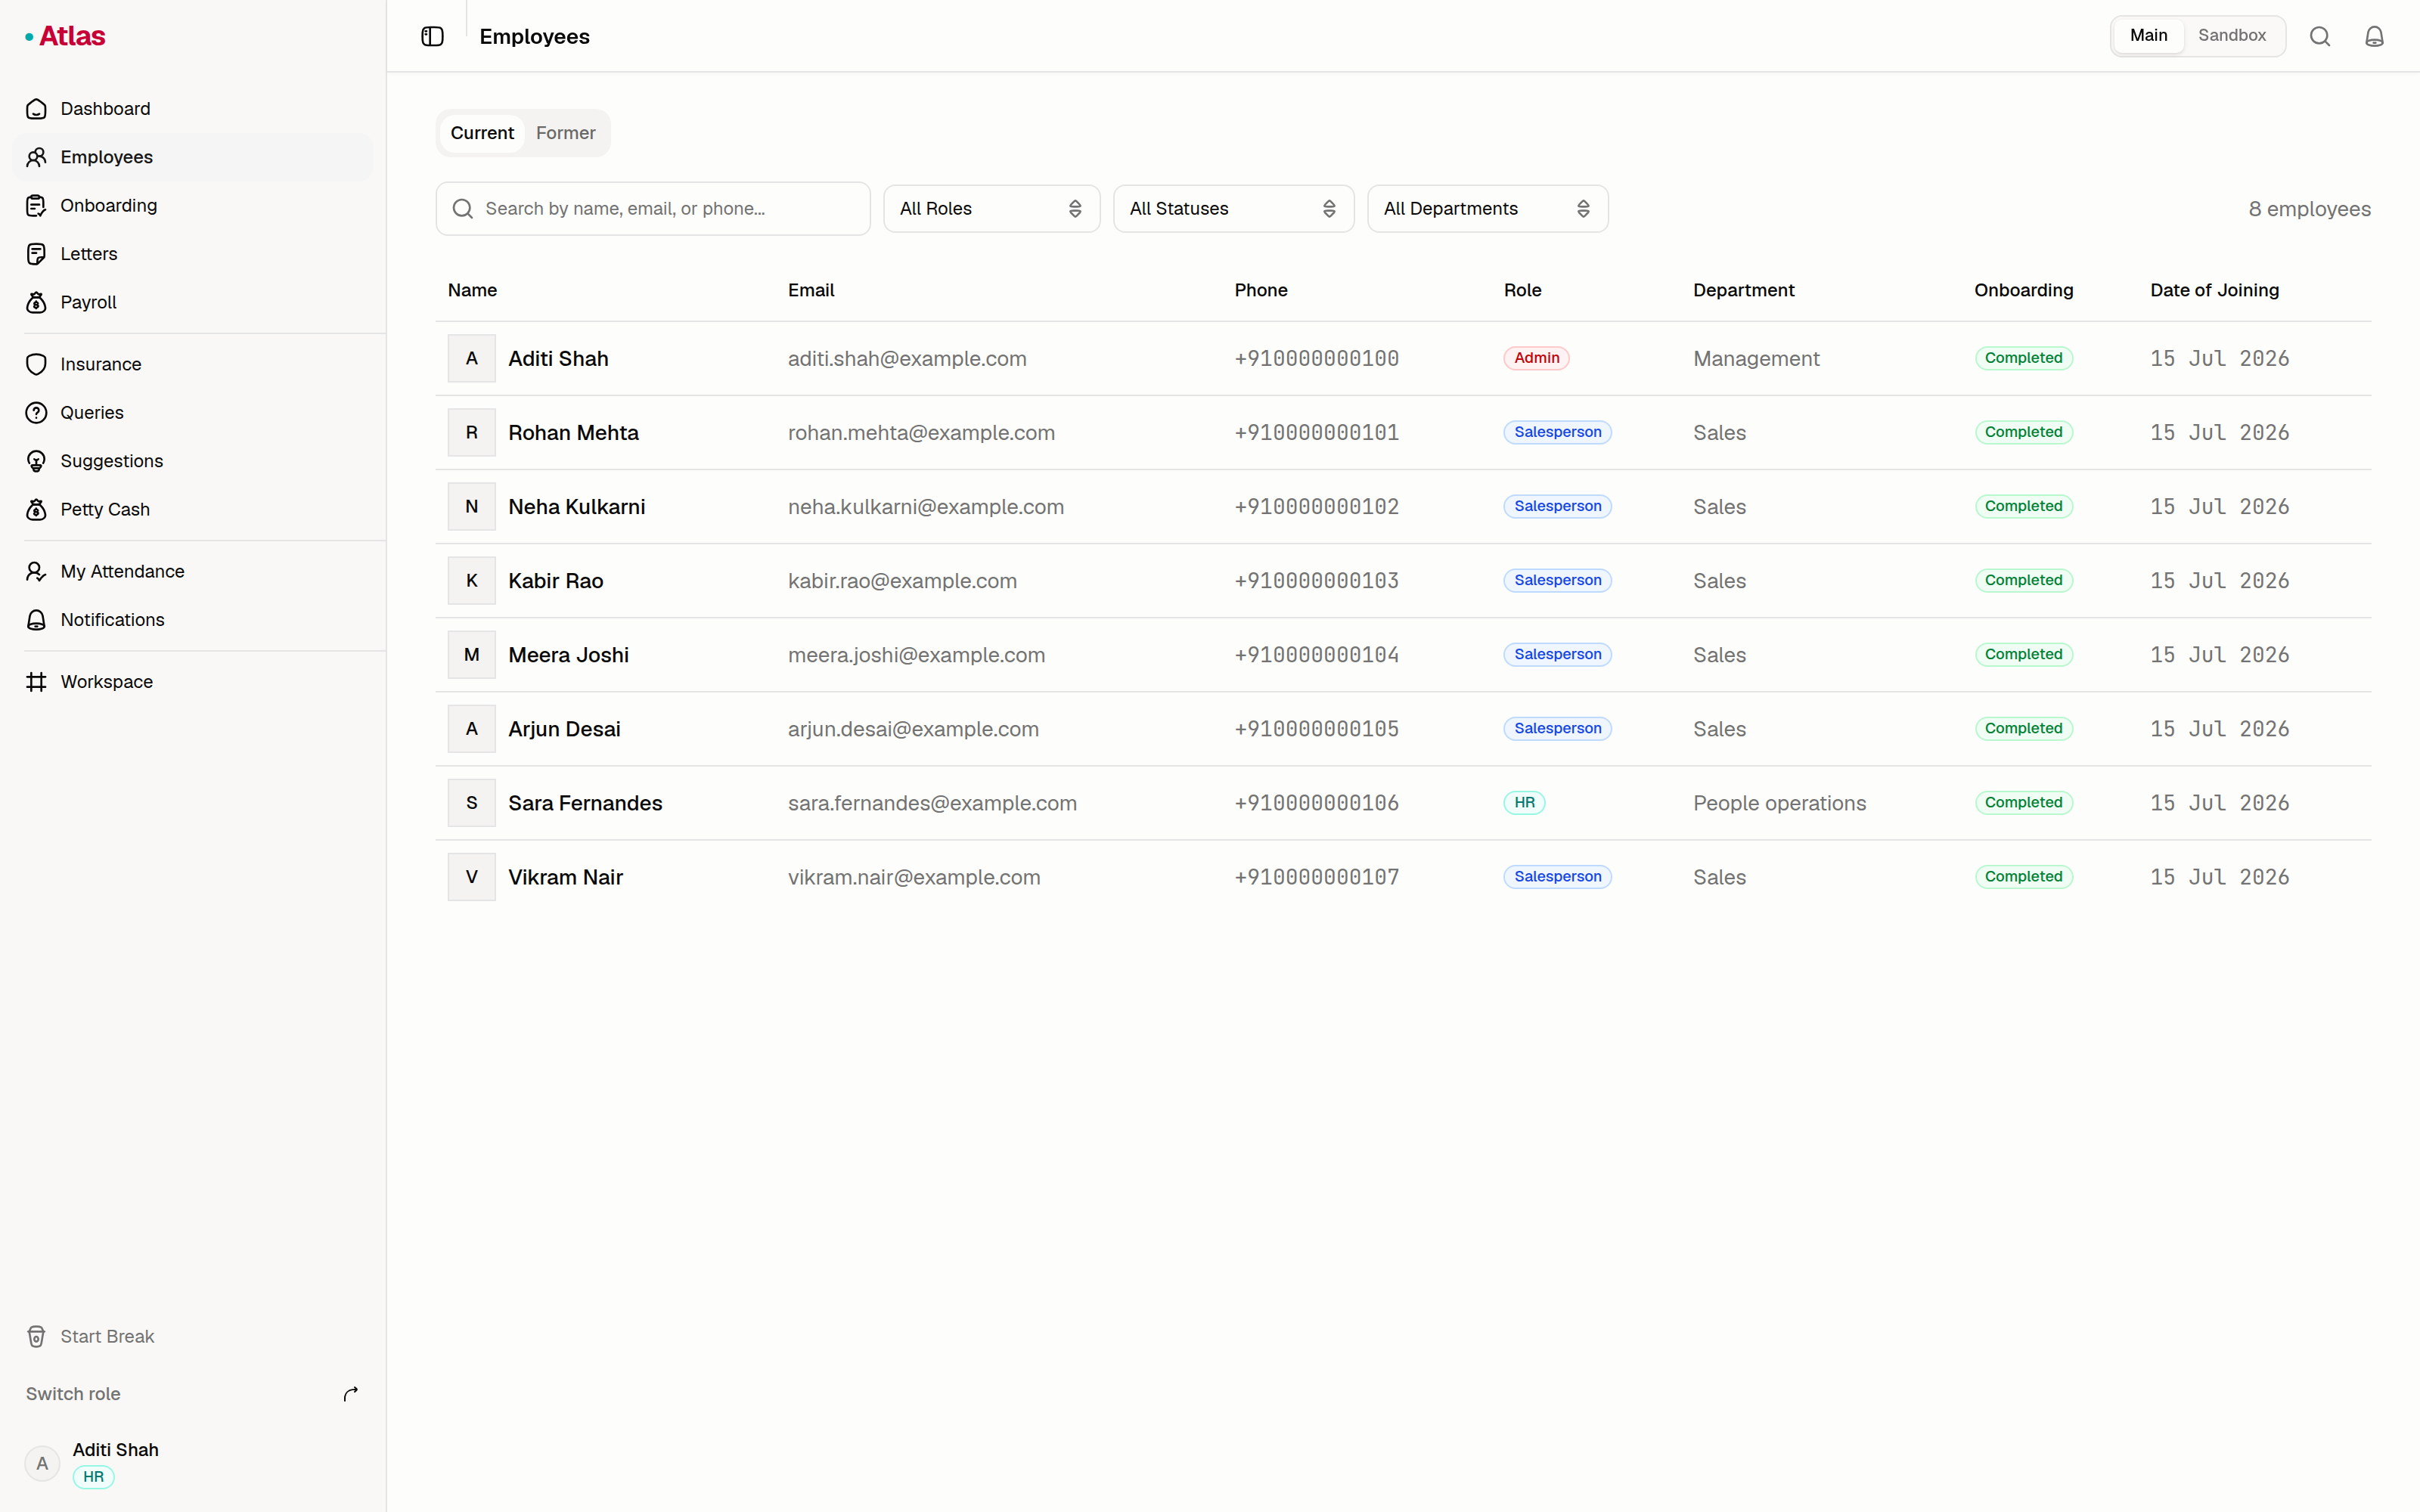Open the Workspace menu item
This screenshot has width=2420, height=1512.
(x=193, y=682)
